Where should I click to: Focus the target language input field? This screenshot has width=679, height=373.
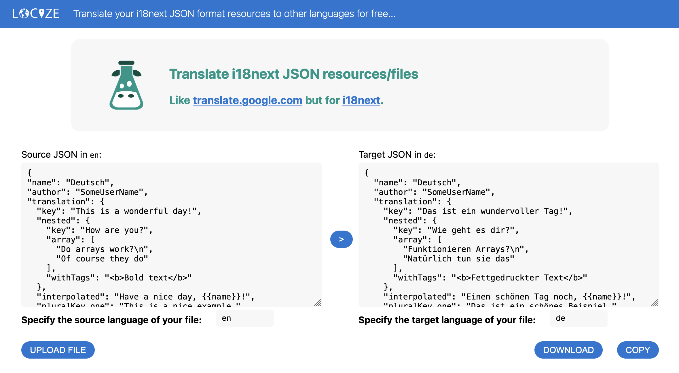(x=579, y=318)
